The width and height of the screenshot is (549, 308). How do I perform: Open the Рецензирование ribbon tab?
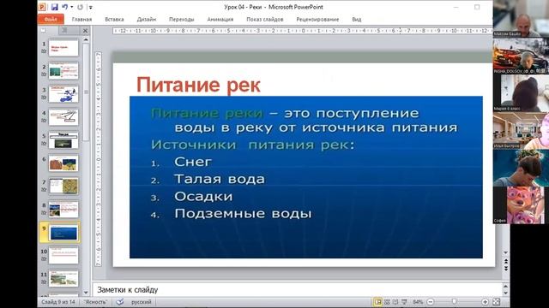pyautogui.click(x=317, y=19)
